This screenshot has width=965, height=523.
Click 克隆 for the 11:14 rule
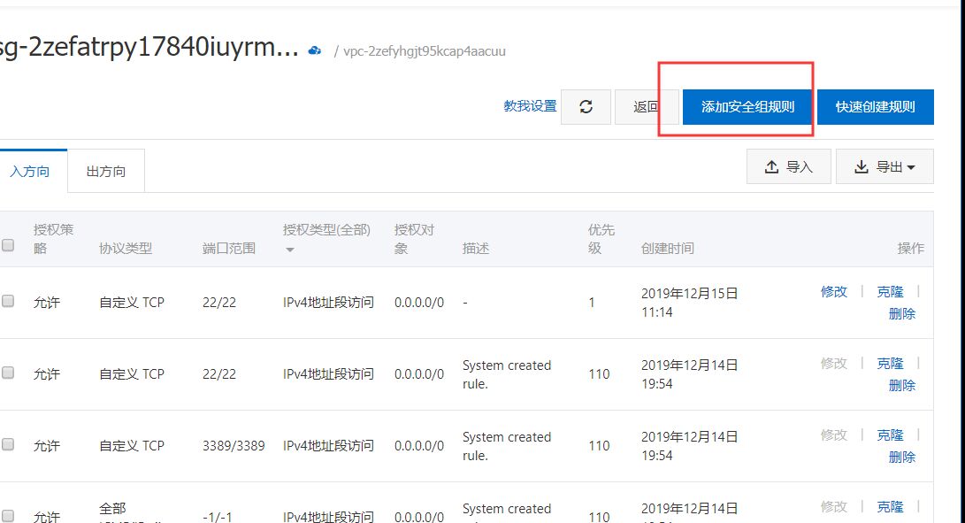890,291
